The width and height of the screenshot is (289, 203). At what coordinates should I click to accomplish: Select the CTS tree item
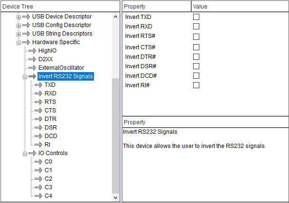[50, 111]
